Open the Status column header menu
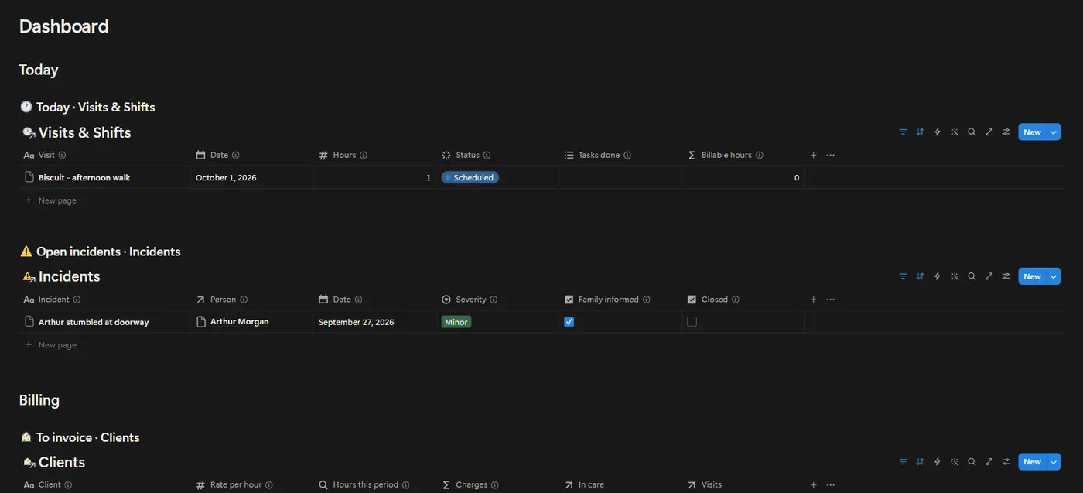1083x493 pixels. coord(466,155)
